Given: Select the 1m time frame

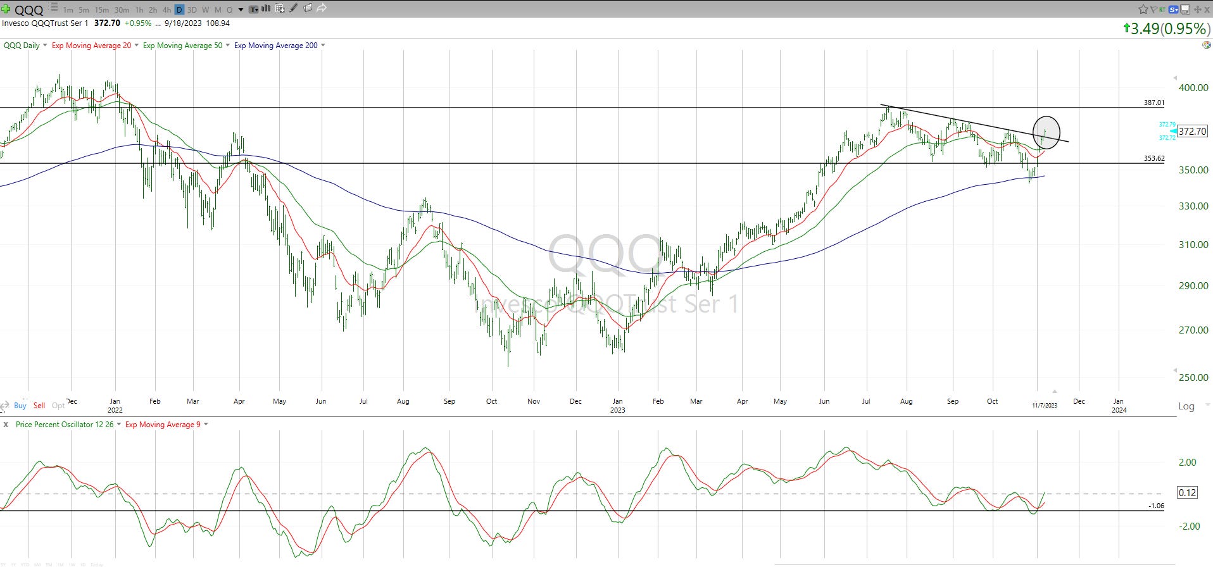Looking at the screenshot, I should point(68,10).
